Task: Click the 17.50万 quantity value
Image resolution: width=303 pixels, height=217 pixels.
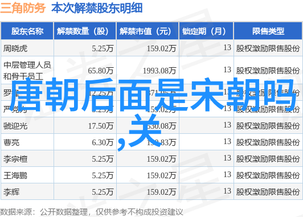Action: (101, 126)
